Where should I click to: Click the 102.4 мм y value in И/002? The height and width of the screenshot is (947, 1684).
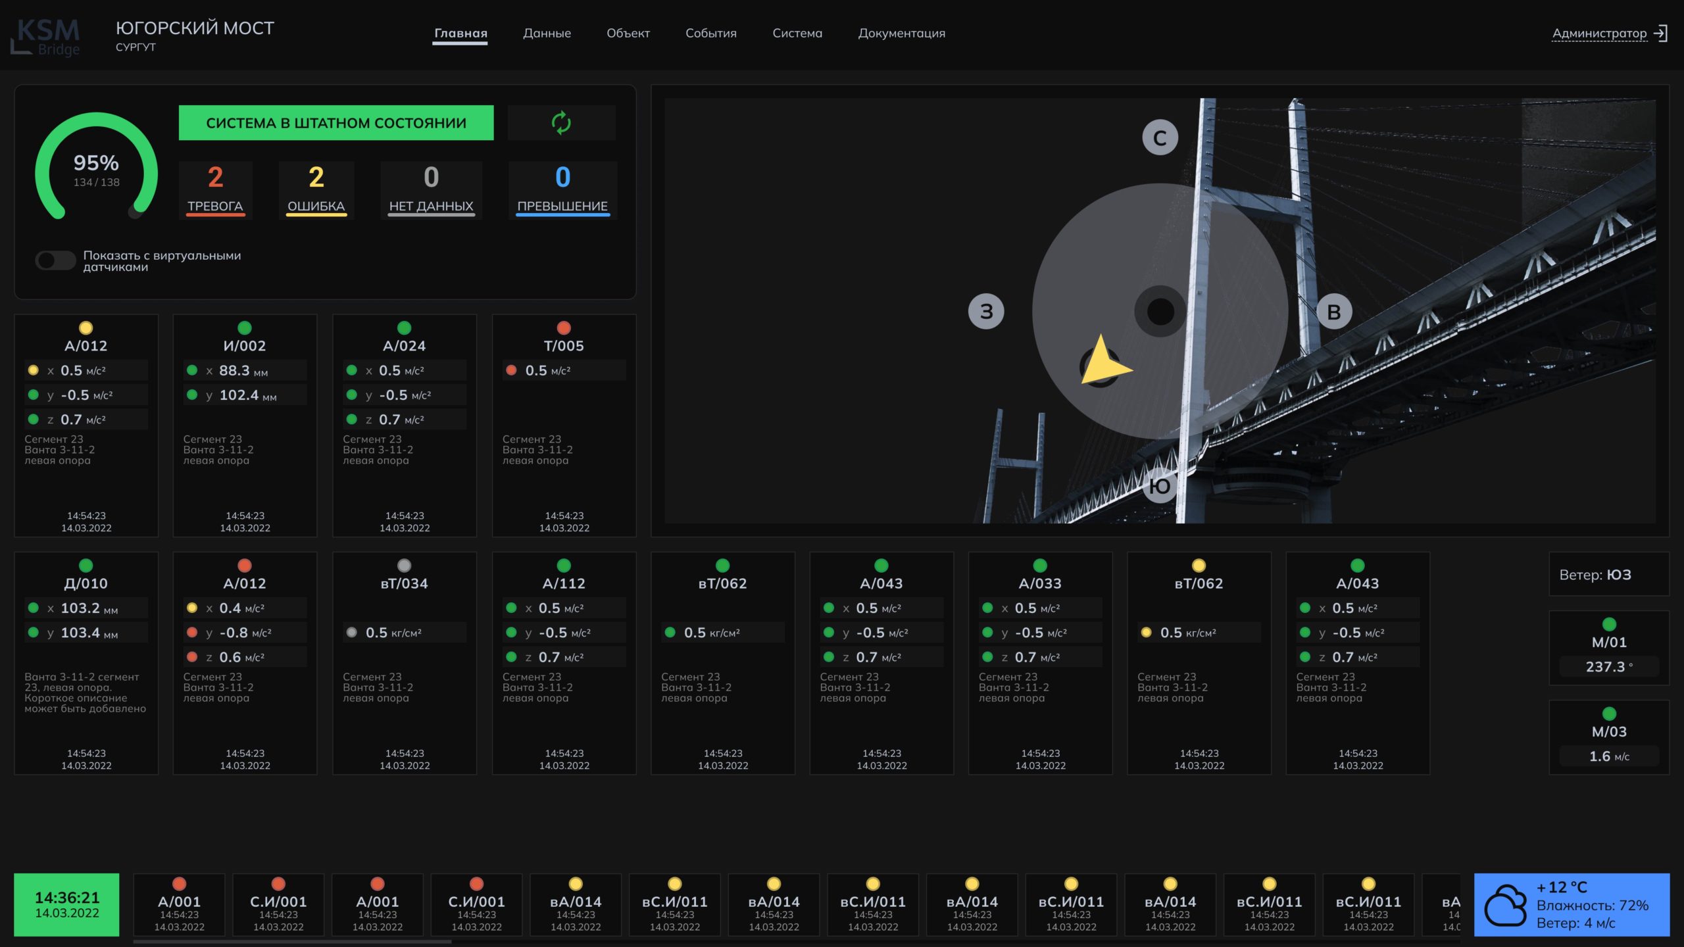click(245, 395)
